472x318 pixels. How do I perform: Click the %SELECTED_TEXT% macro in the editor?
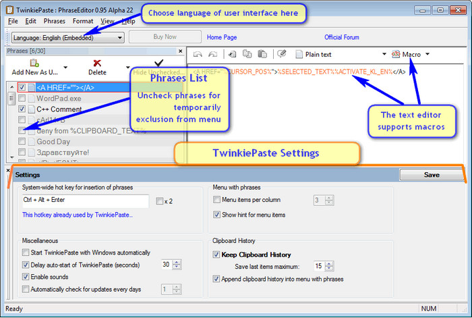click(306, 72)
